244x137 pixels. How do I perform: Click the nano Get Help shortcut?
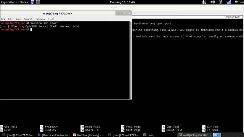point(9,127)
